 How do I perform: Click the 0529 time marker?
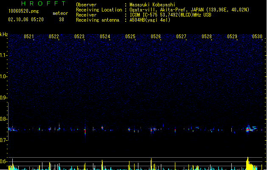[x=232, y=37]
